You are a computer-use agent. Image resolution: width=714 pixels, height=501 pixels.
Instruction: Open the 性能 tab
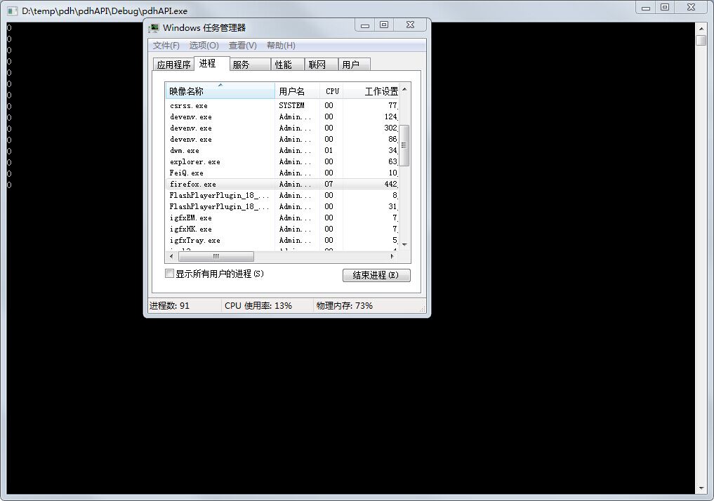287,65
